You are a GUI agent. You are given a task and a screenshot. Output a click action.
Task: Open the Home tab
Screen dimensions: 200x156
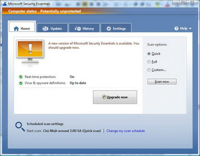(22, 27)
